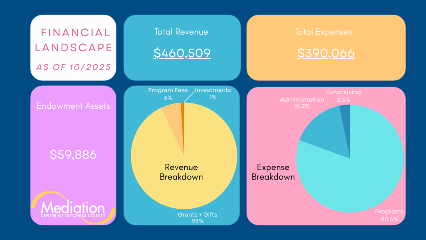The image size is (426, 240).
Task: Click the 'Program Fees 6%' label
Action: [x=168, y=94]
